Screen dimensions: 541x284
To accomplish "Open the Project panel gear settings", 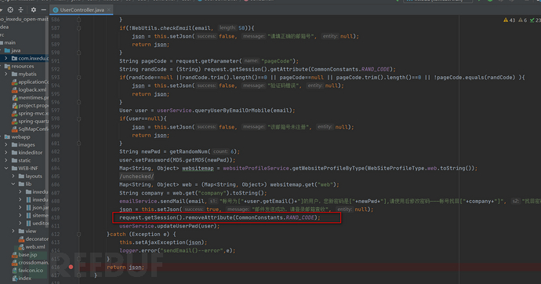I will coord(34,9).
